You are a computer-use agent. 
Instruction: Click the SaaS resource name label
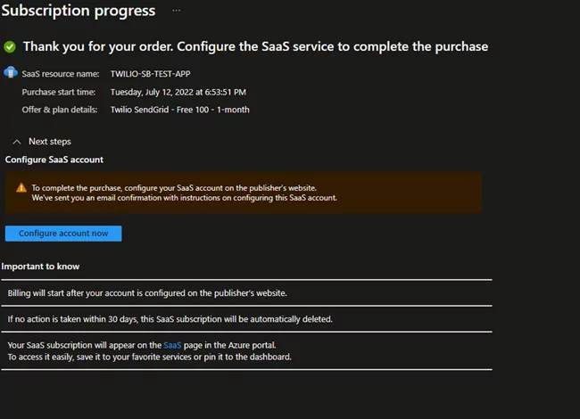61,74
